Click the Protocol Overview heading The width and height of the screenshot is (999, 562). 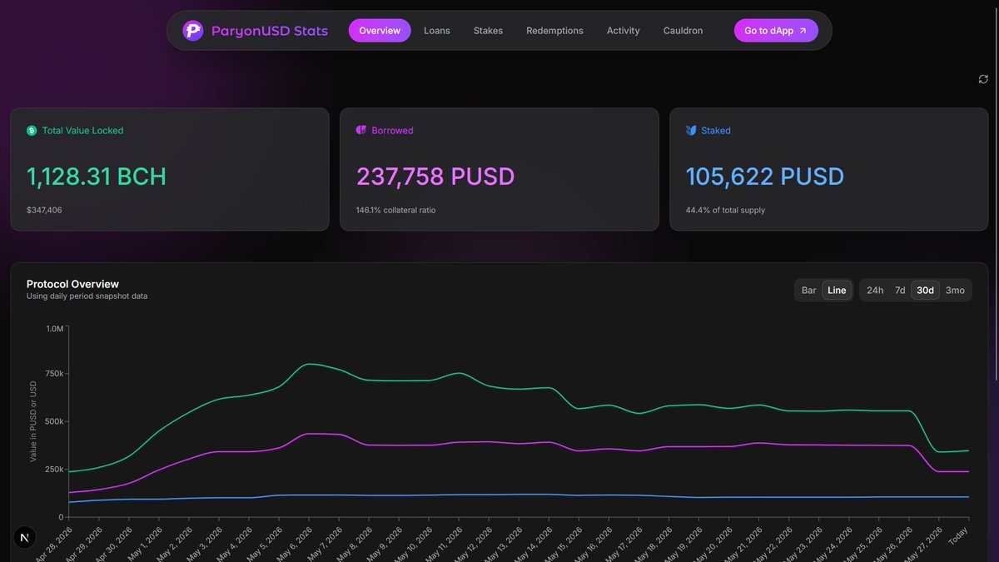pyautogui.click(x=72, y=284)
